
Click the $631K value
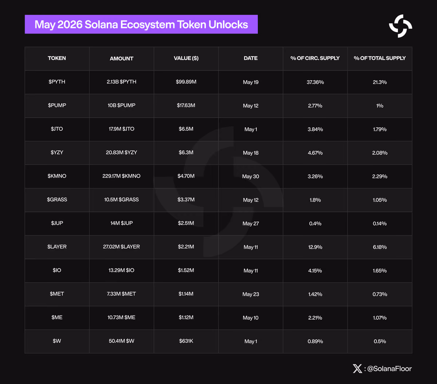click(186, 341)
